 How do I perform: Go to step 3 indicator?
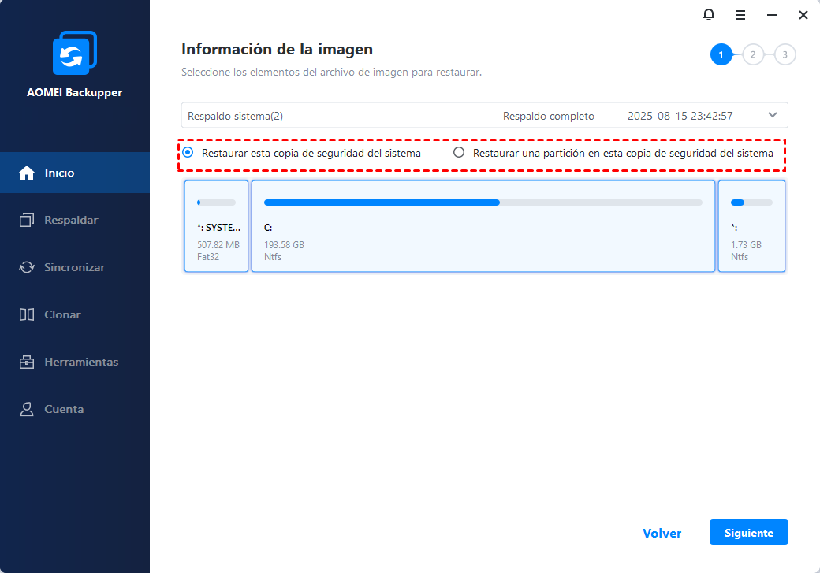785,54
